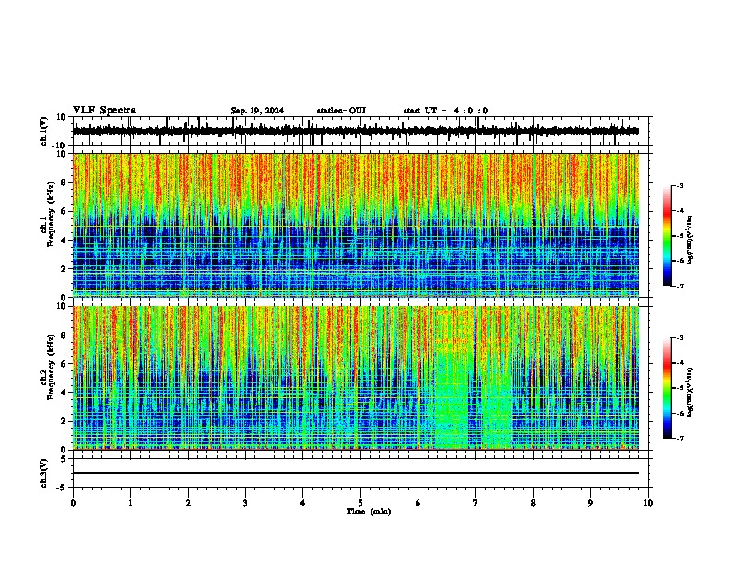The height and width of the screenshot is (564, 730).
Task: Click the '5' tick on the time axis
Action: coord(360,503)
